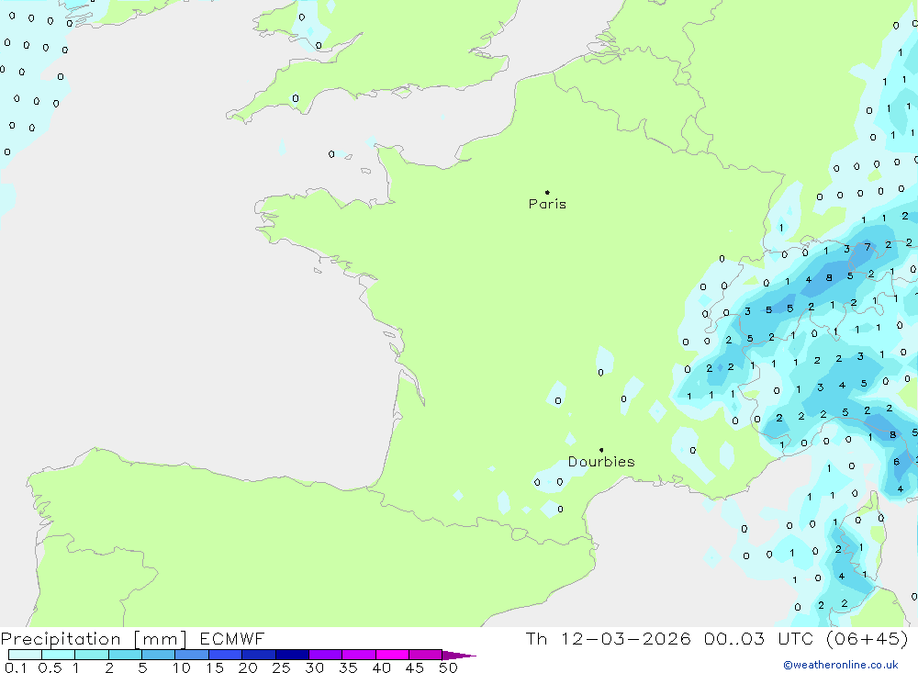The image size is (918, 673).
Task: Click the precipitation value 7 on the map
Action: pos(867,247)
